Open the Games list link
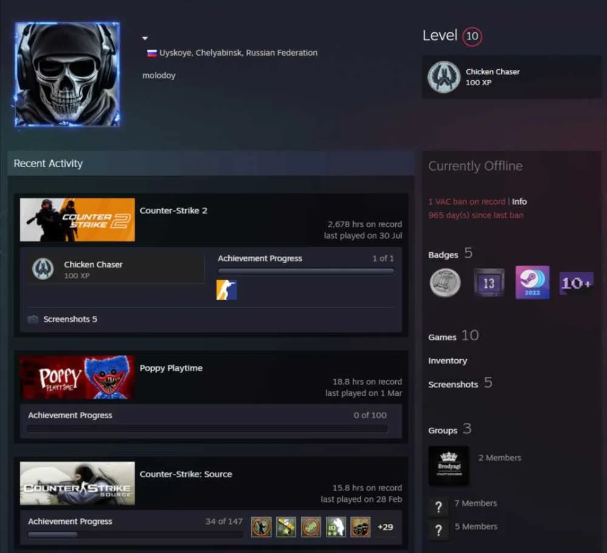Image resolution: width=607 pixels, height=553 pixels. click(442, 337)
